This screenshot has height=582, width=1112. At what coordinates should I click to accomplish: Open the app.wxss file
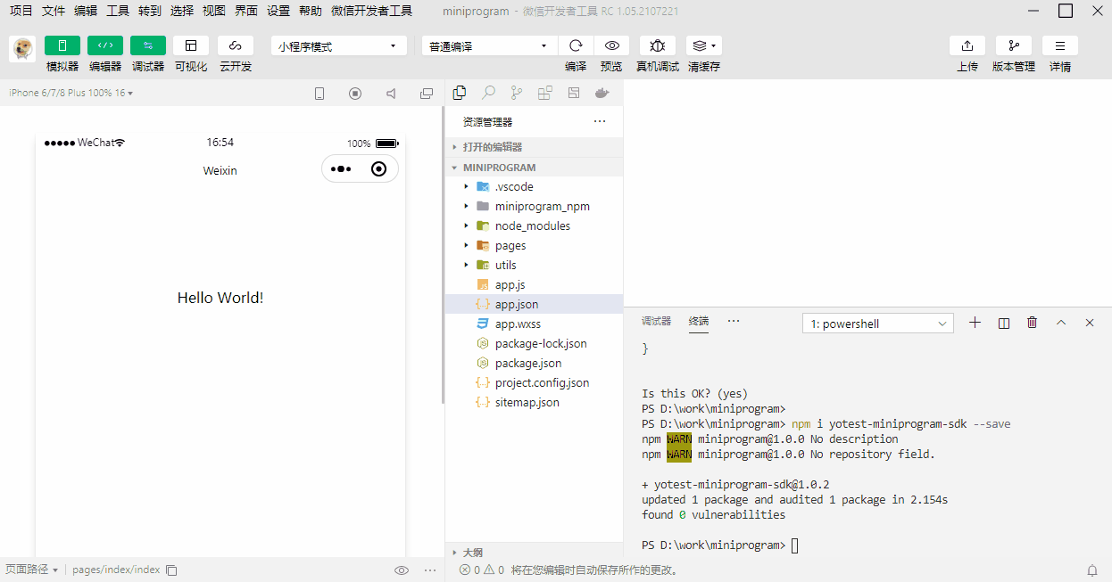534,324
